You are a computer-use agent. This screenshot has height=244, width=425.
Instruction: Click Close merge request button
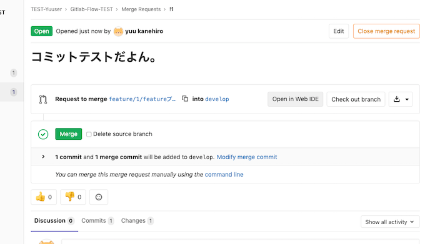(386, 31)
